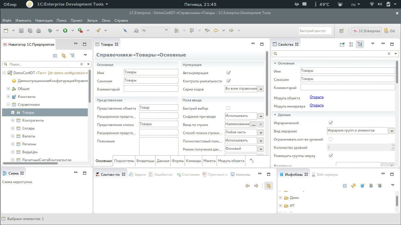The height and width of the screenshot is (225, 401).
Task: Open the Вид иерархии dropdown
Action: [391, 131]
